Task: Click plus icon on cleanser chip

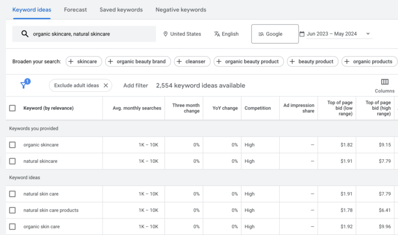Action: pos(179,62)
